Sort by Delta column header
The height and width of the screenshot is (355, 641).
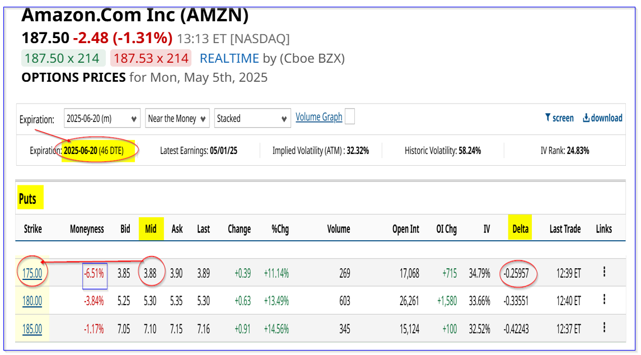point(521,229)
